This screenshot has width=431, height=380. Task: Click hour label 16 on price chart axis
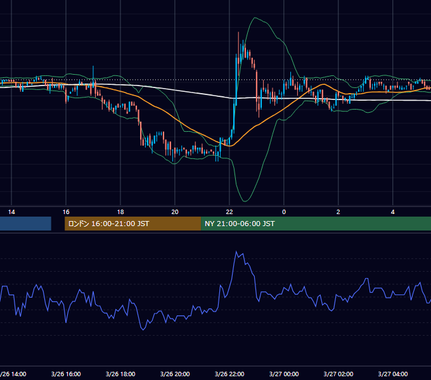[66, 212]
